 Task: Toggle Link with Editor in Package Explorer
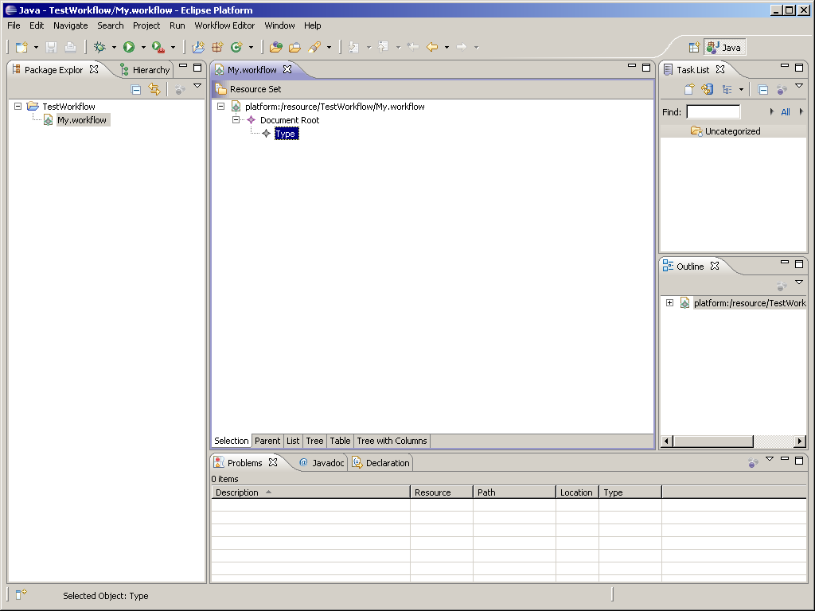pyautogui.click(x=154, y=90)
